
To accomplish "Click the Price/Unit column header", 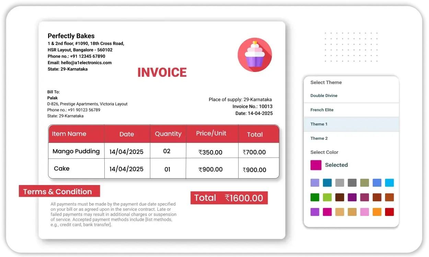I will (x=211, y=134).
